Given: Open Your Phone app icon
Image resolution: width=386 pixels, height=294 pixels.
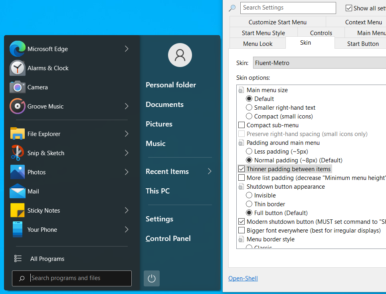Looking at the screenshot, I should [18, 229].
